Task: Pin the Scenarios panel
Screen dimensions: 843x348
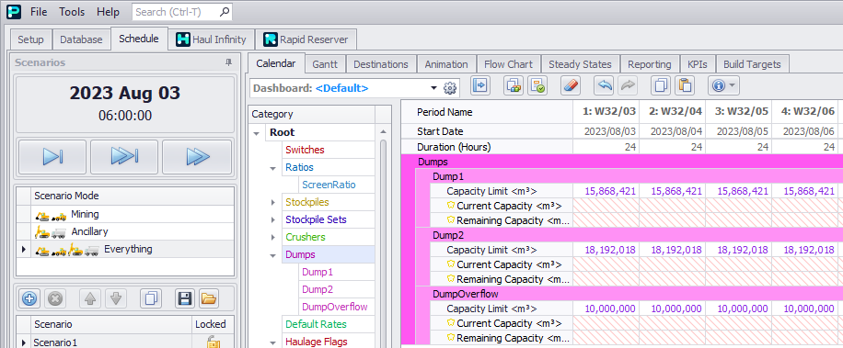Action: pyautogui.click(x=228, y=62)
